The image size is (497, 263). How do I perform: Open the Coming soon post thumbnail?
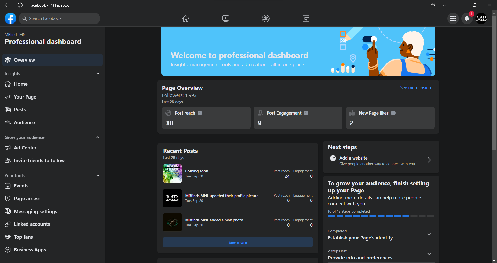click(172, 174)
